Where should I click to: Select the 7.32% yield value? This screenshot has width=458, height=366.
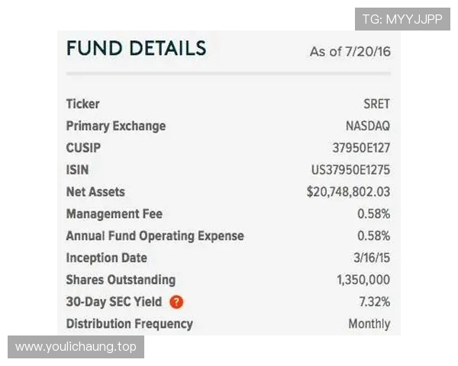pos(373,302)
